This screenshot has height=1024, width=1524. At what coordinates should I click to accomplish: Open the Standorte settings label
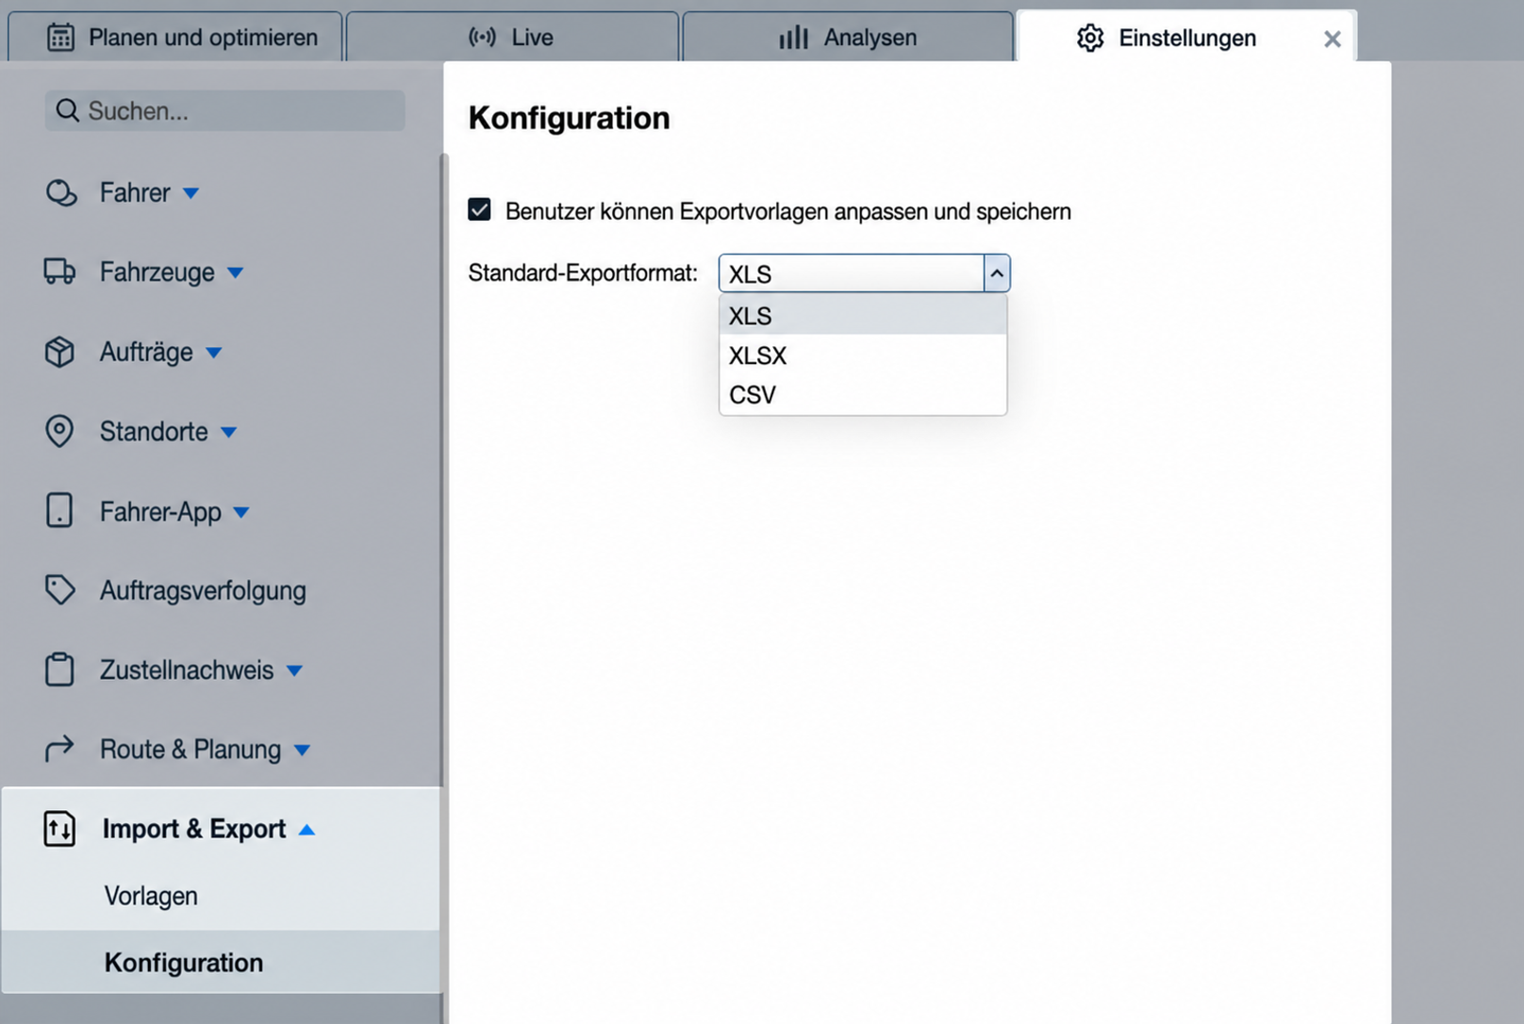click(154, 431)
